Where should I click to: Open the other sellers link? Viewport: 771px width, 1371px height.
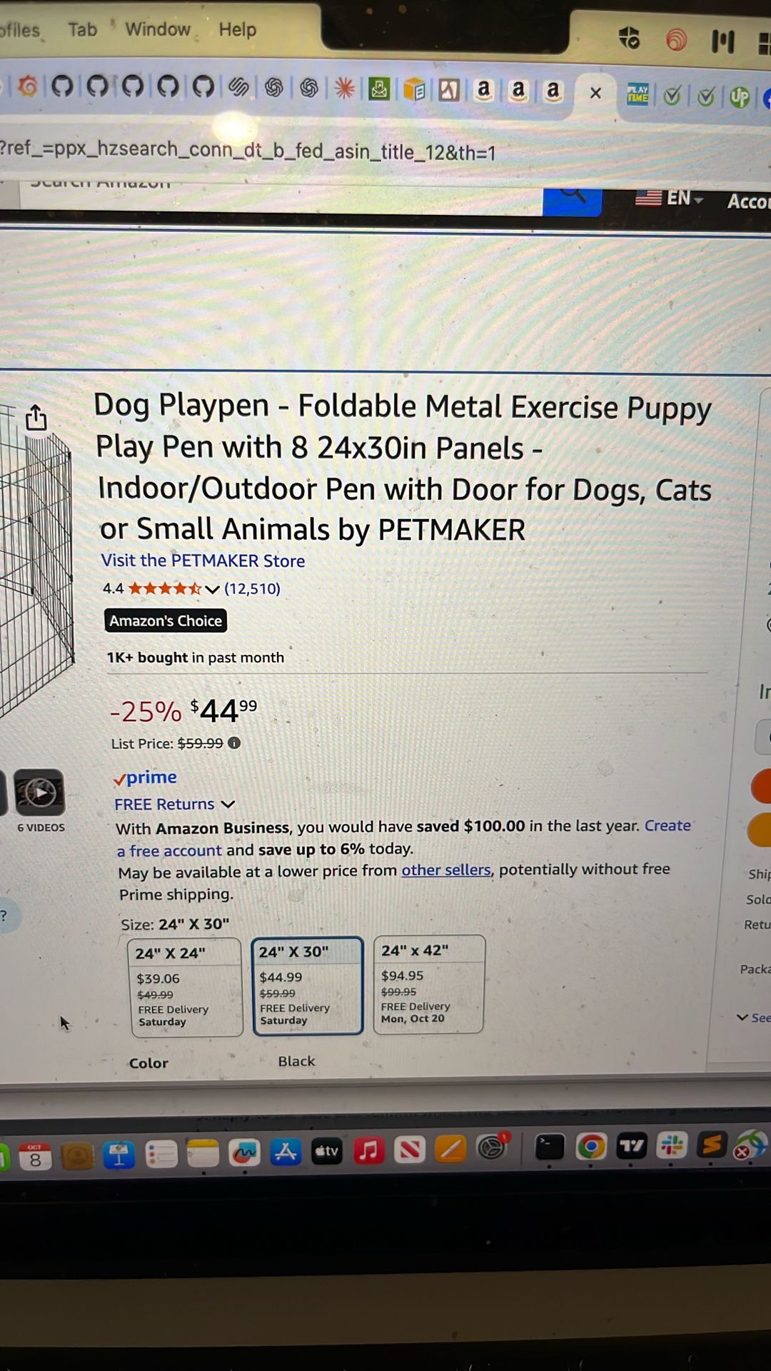click(446, 870)
